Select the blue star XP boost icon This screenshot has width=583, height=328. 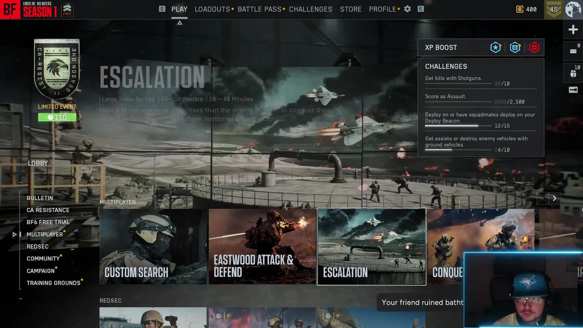(496, 47)
